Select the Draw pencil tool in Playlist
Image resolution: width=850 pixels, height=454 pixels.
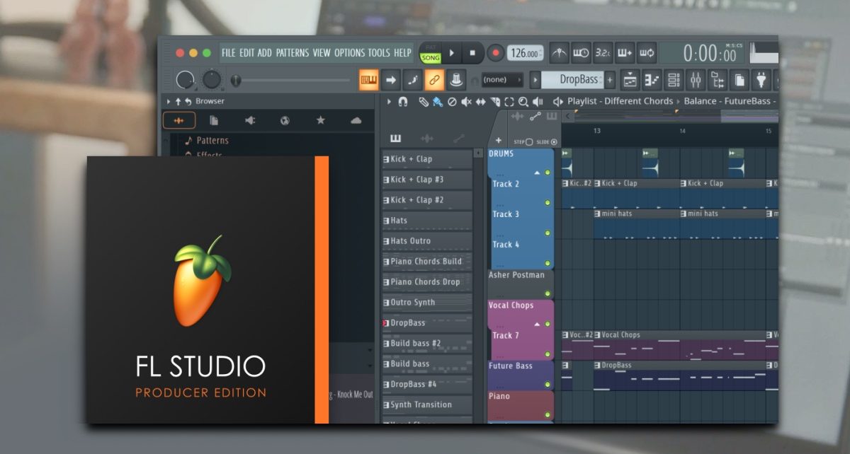tap(424, 102)
